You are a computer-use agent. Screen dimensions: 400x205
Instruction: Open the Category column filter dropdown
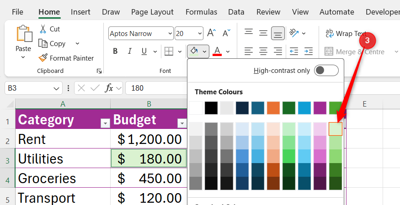pyautogui.click(x=105, y=123)
